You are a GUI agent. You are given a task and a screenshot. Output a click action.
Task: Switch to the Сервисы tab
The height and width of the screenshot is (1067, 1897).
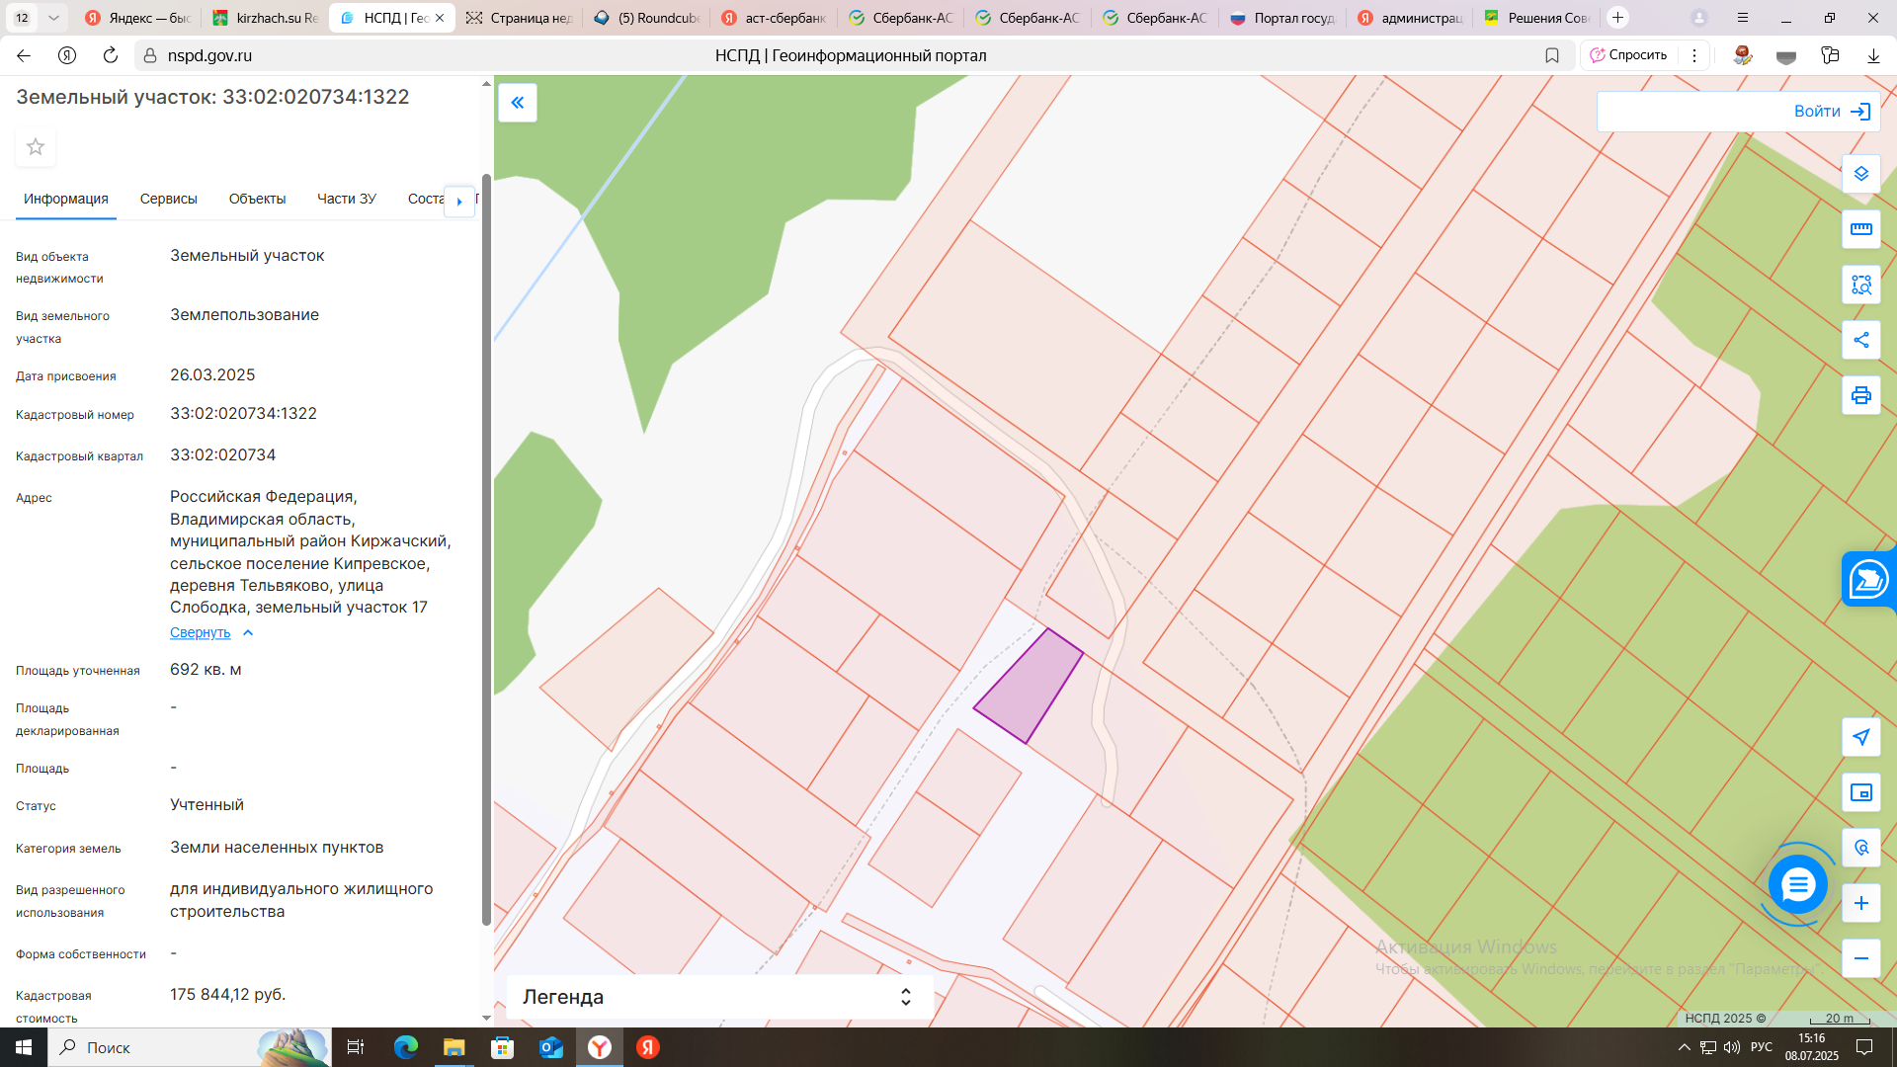tap(169, 199)
